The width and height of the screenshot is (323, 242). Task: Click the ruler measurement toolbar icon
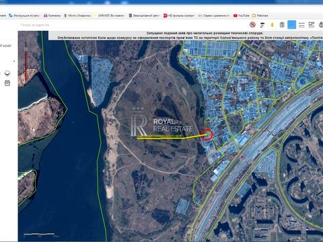(x=301, y=25)
